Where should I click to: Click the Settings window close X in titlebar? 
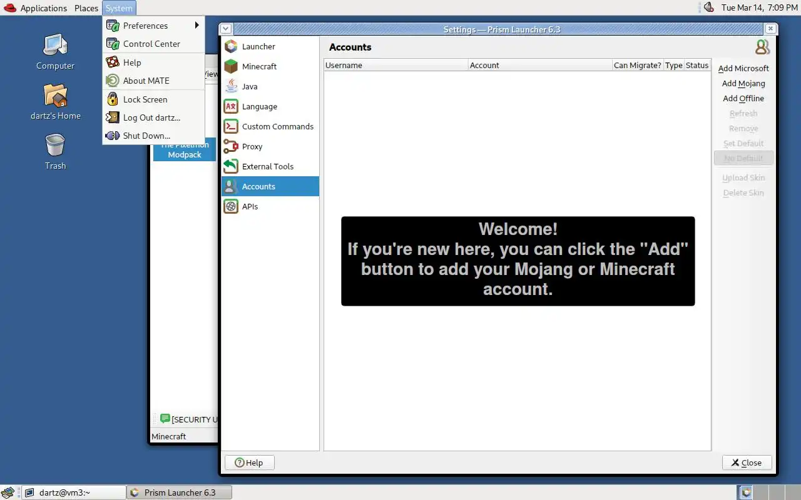(771, 29)
